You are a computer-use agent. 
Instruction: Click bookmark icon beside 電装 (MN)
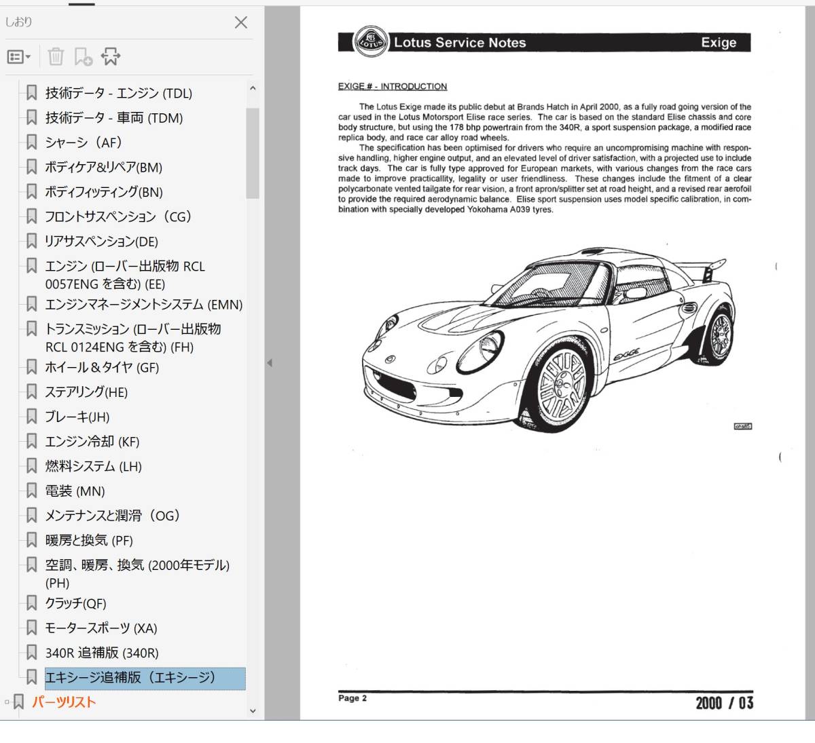point(31,491)
